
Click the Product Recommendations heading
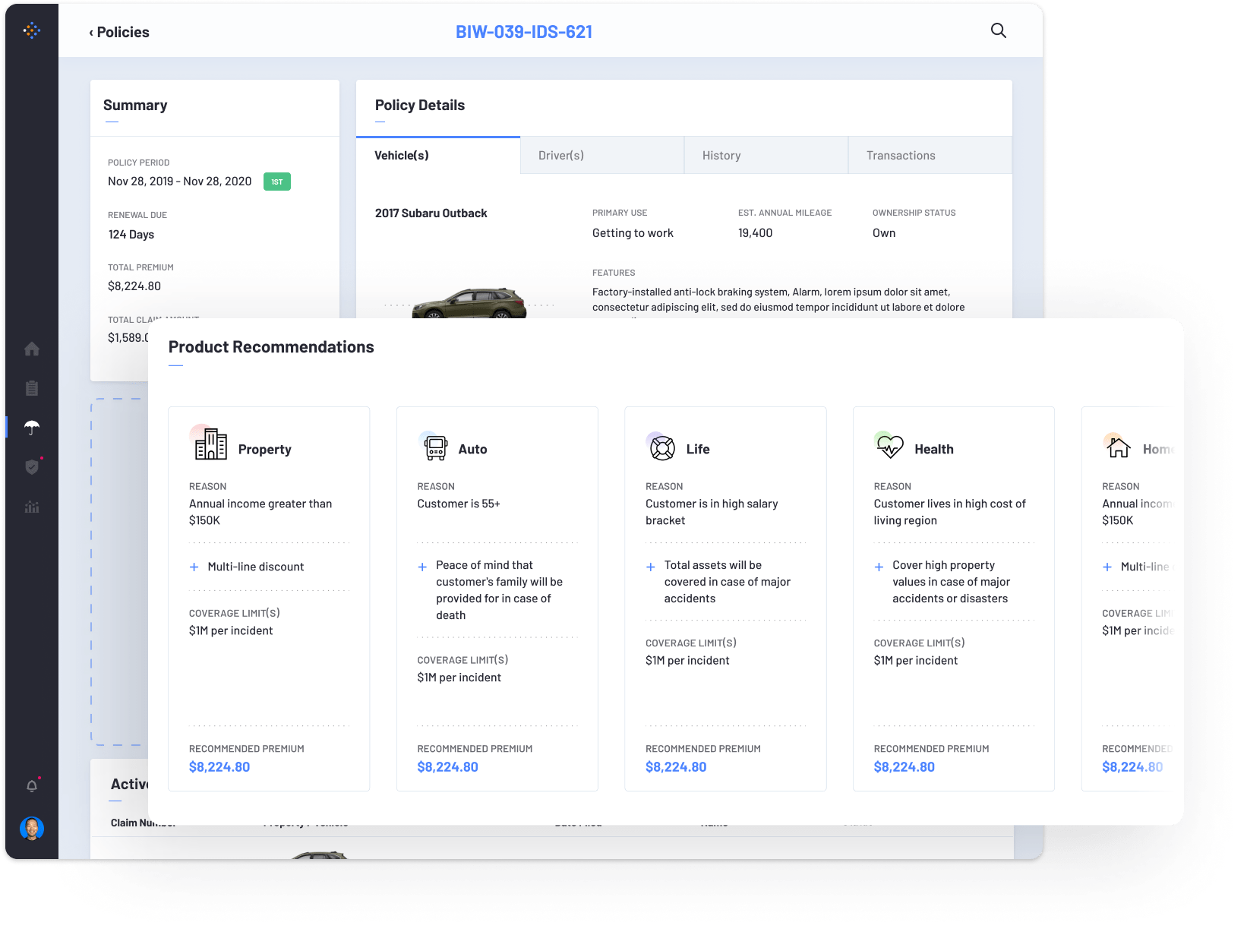(271, 347)
